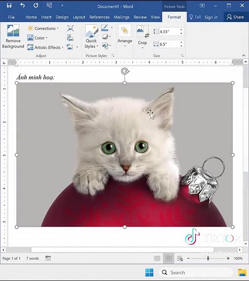This screenshot has width=249, height=281.
Task: Click the tab selector at the ruler corner
Action: [x=4, y=63]
